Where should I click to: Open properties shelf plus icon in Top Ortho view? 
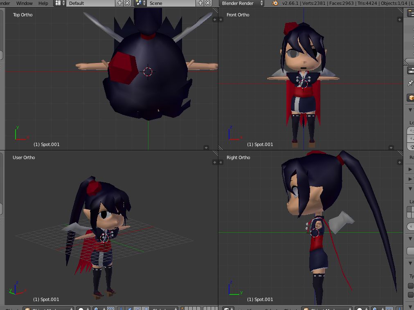pyautogui.click(x=214, y=20)
